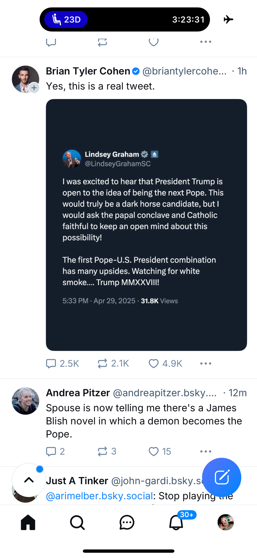Open more options on Andrea Pitzer's post
The width and height of the screenshot is (257, 558).
[206, 451]
